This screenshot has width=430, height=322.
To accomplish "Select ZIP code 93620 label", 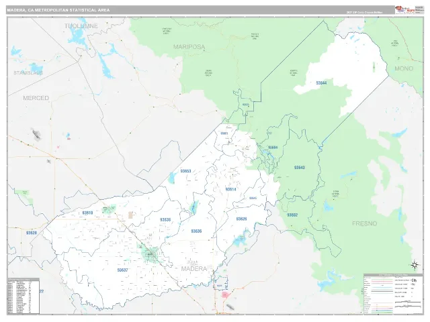I will 32,233.
